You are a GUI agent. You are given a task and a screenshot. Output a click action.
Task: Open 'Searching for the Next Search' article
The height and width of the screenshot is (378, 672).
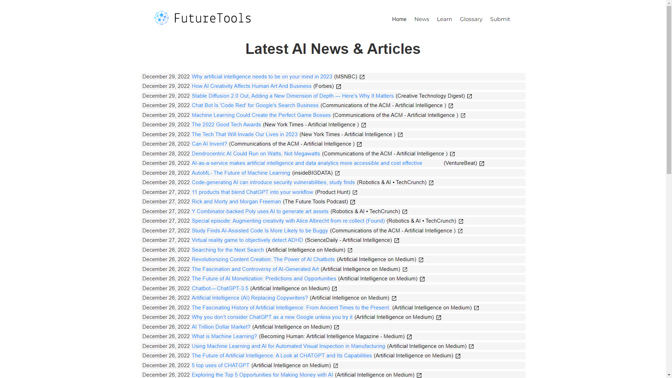(227, 250)
